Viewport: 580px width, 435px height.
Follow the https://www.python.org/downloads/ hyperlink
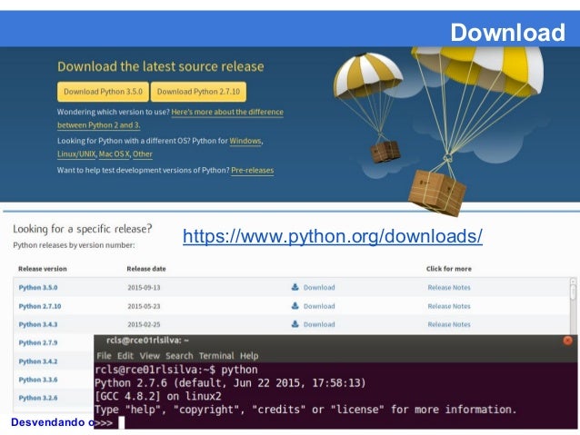point(333,236)
